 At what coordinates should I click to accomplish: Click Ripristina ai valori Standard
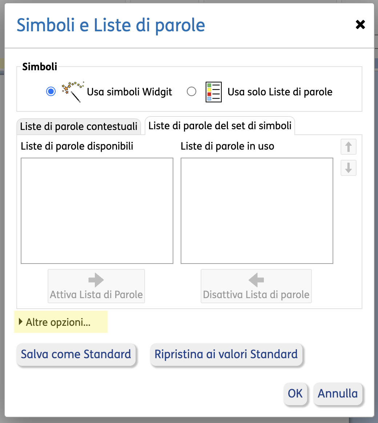tap(226, 354)
